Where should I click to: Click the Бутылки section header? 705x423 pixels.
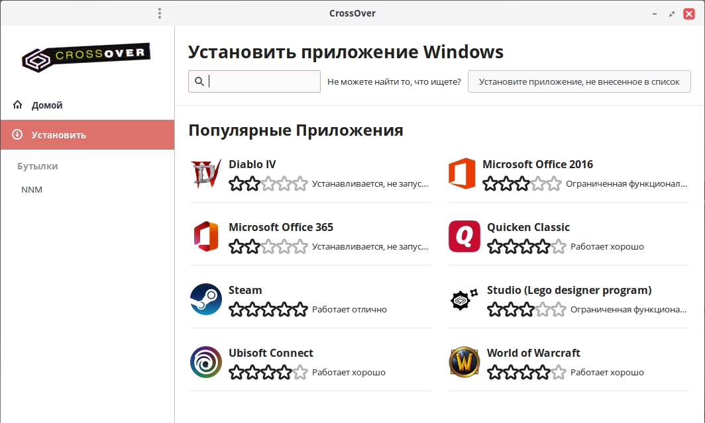click(x=38, y=166)
